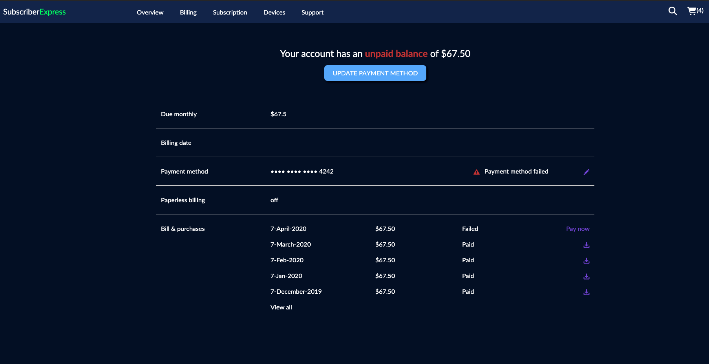The image size is (709, 364).
Task: Click the payment method failed warning icon
Action: tap(476, 172)
